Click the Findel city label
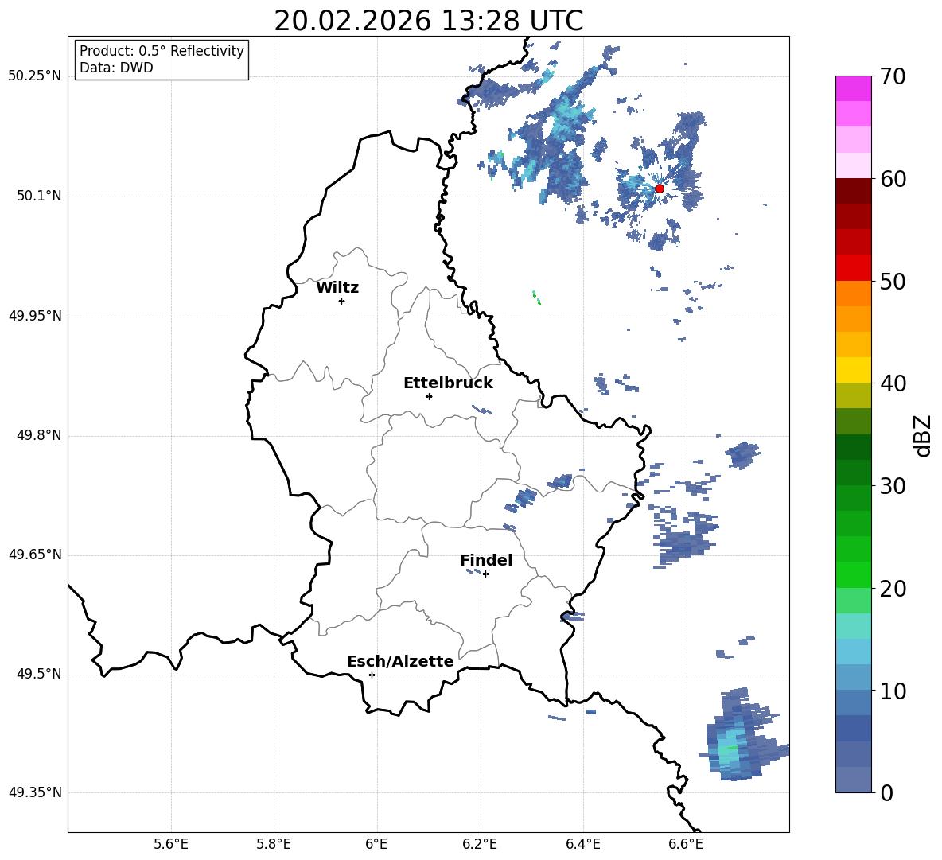 point(486,560)
